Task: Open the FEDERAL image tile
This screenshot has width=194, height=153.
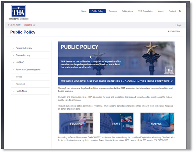Action: point(76,123)
